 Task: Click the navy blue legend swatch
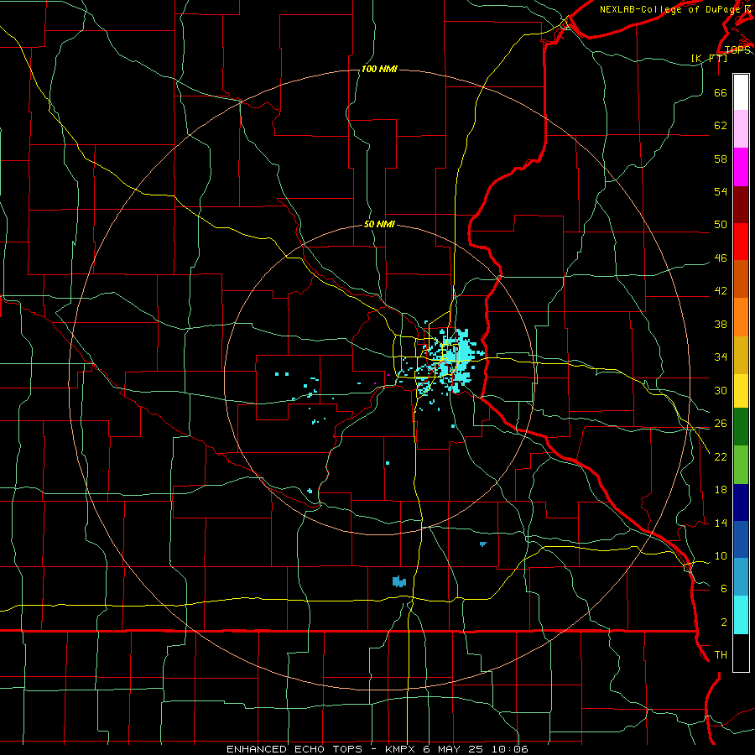click(x=741, y=502)
